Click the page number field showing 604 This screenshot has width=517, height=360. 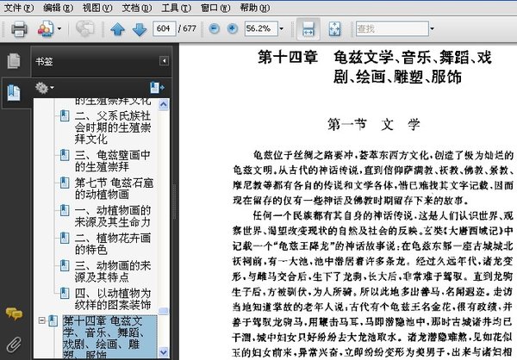point(164,28)
